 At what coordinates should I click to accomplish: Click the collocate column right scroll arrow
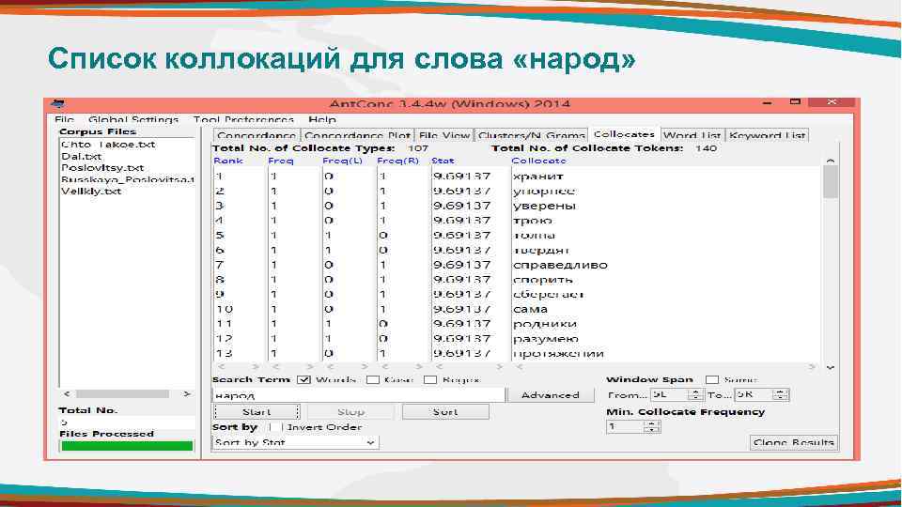pos(812,367)
